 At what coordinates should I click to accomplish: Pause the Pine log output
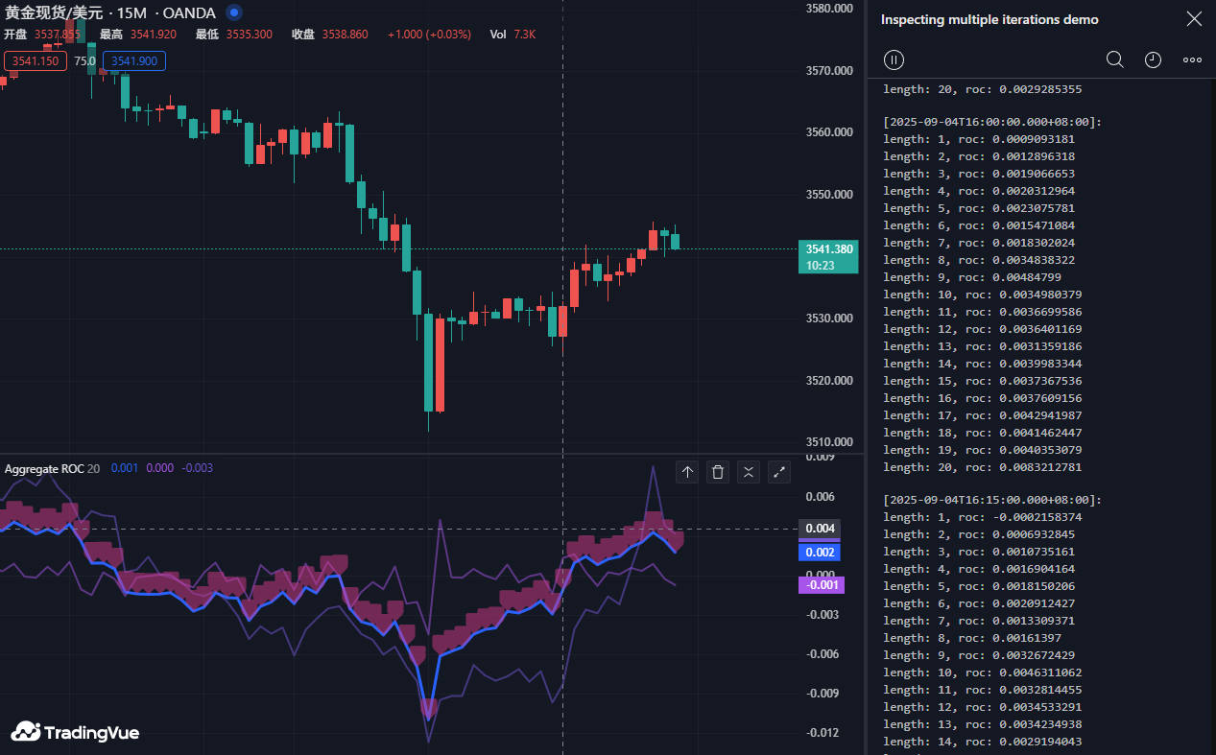894,59
